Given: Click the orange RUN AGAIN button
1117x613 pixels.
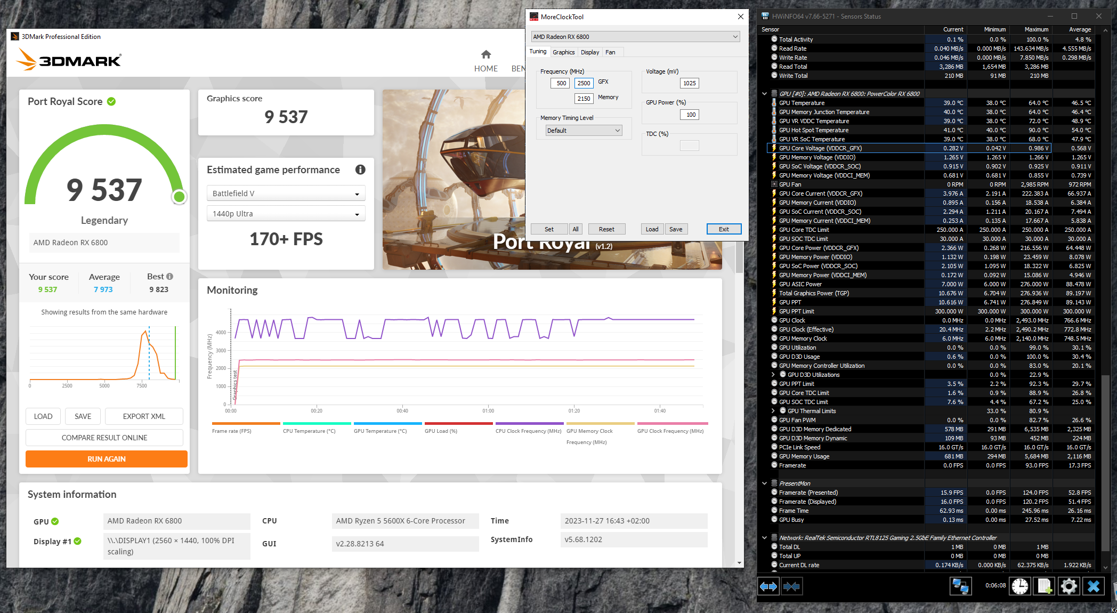Looking at the screenshot, I should pos(106,459).
